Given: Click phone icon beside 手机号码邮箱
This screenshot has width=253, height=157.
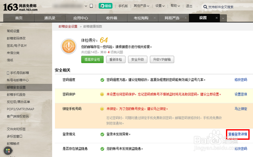Looking at the screenshot, I should (8, 73).
